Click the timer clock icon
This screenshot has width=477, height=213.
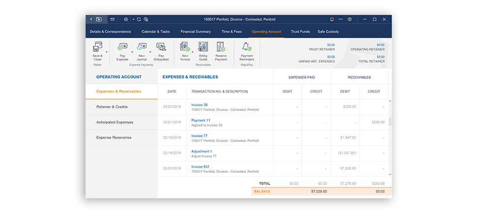146,19
